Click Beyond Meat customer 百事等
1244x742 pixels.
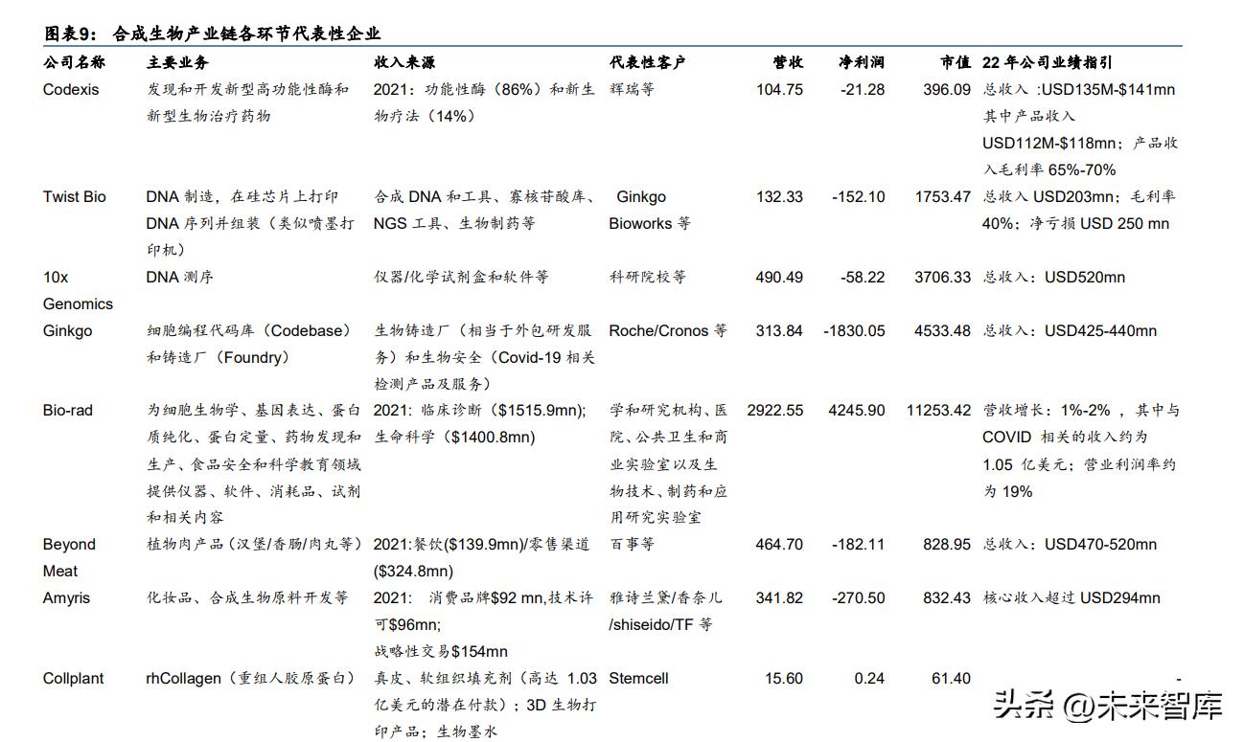point(633,544)
